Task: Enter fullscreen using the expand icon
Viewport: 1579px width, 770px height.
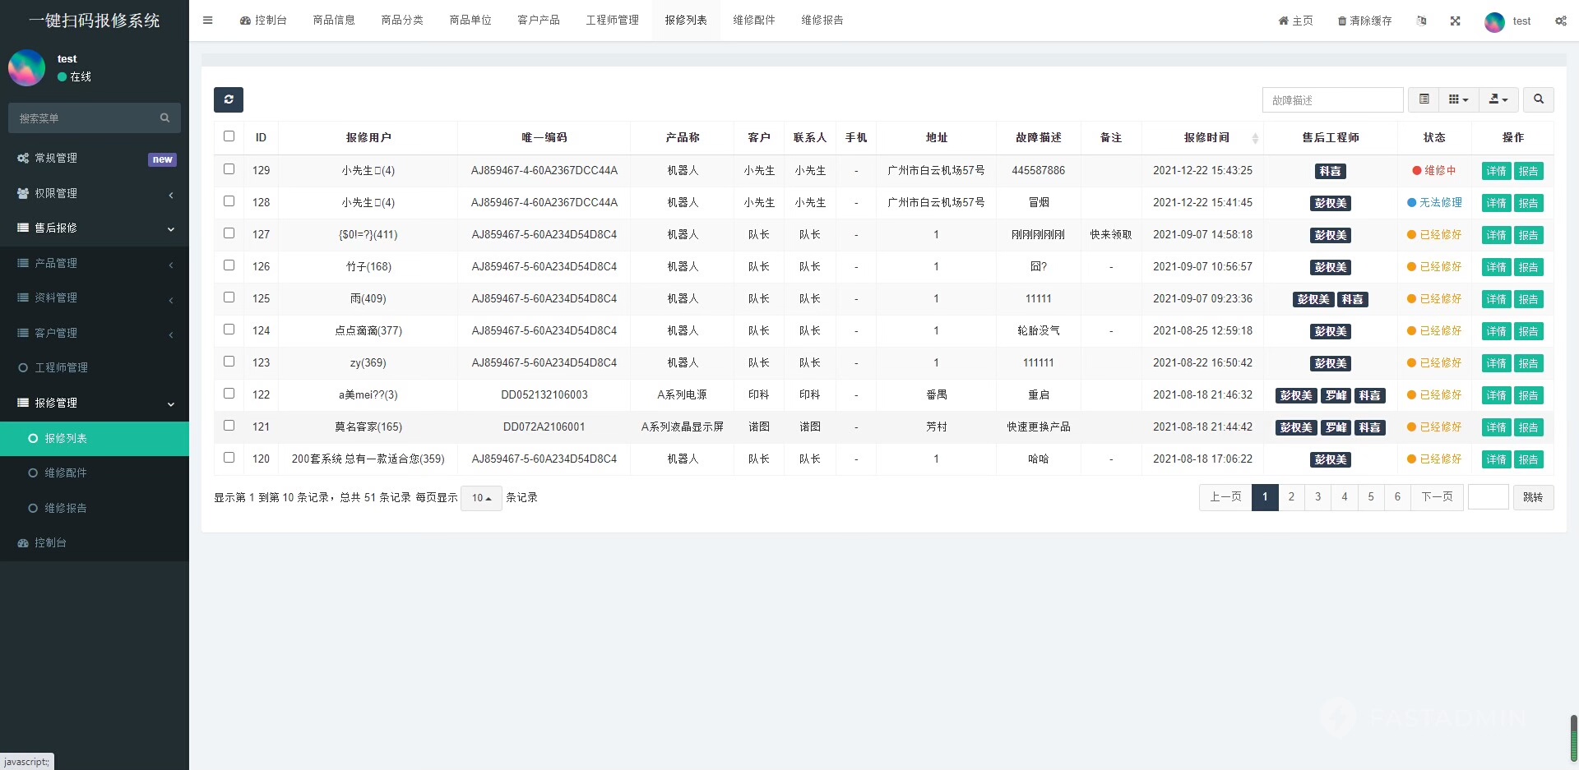Action: coord(1455,21)
